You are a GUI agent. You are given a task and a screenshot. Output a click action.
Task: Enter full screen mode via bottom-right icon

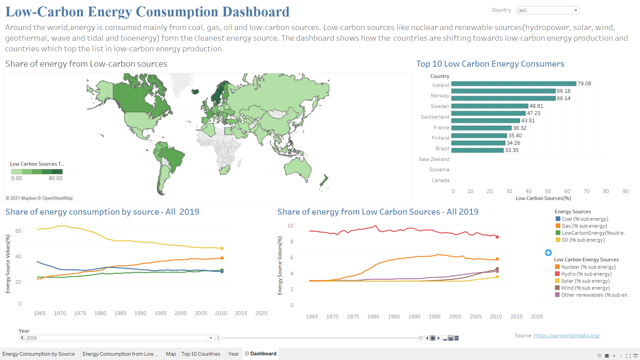coord(628,356)
